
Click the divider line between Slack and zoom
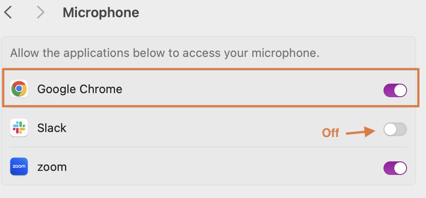(208, 147)
